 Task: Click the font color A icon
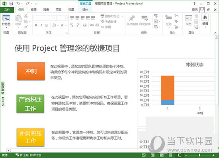pos(62,25)
